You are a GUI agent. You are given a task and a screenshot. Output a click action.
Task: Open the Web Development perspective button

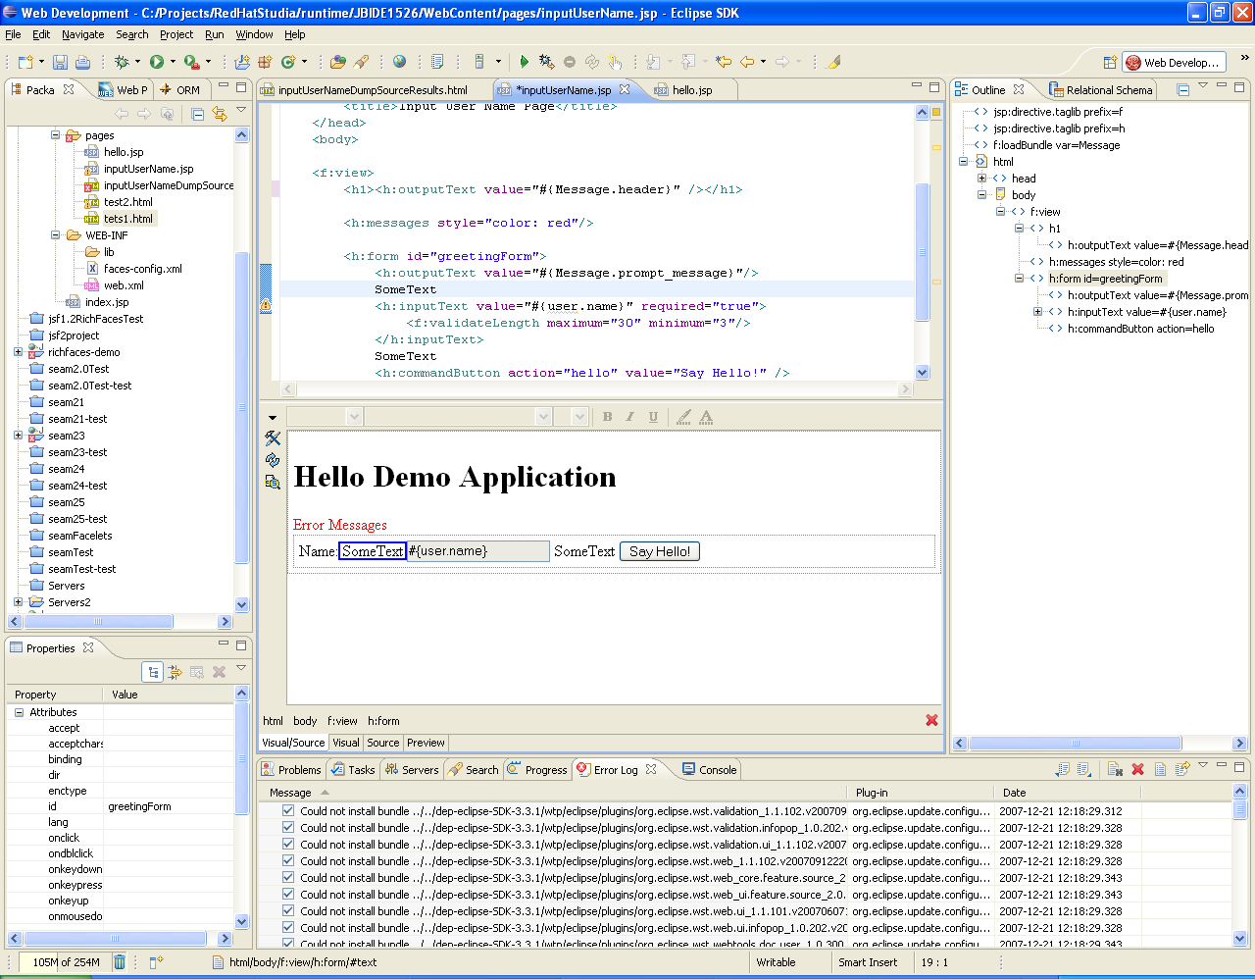1174,62
